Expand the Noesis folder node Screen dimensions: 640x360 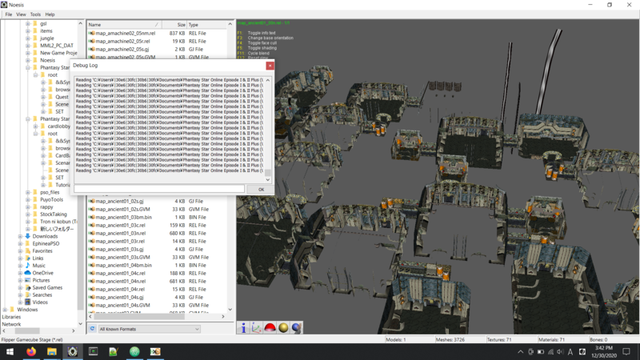28,61
